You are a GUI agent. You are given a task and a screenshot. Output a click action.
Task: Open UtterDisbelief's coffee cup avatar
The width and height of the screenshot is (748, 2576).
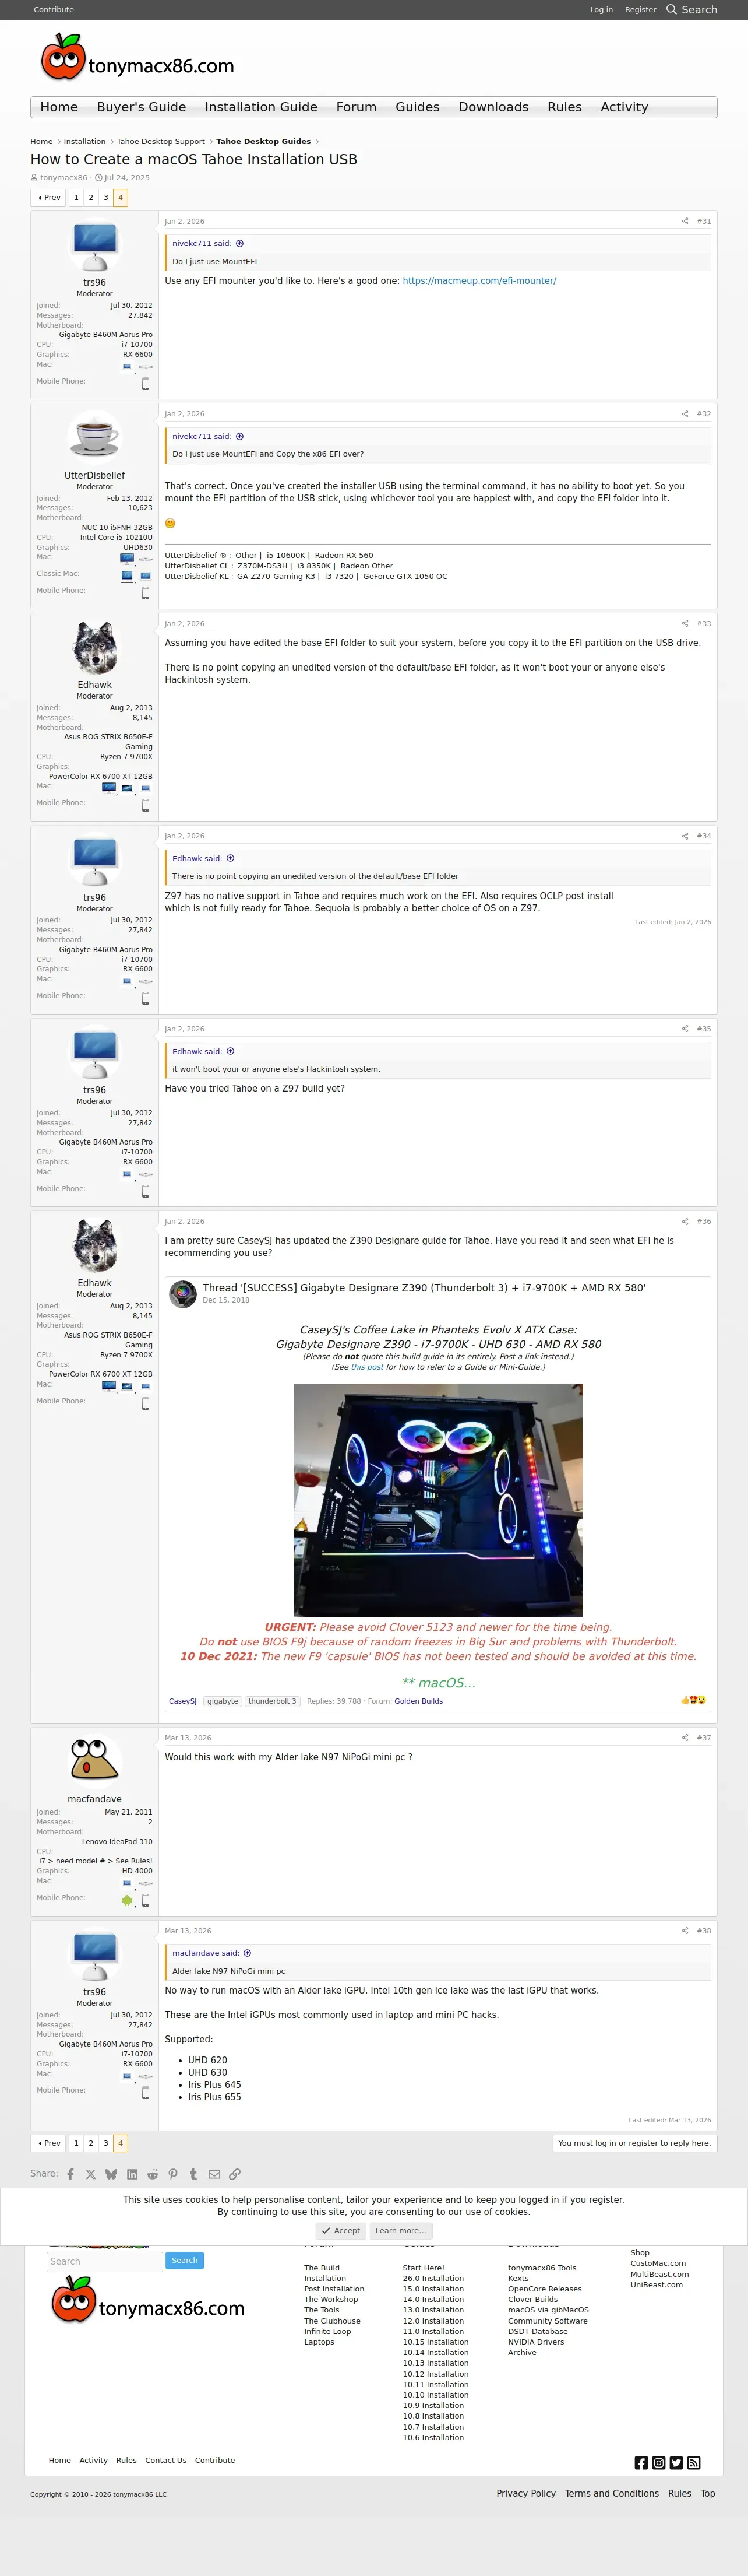click(95, 437)
